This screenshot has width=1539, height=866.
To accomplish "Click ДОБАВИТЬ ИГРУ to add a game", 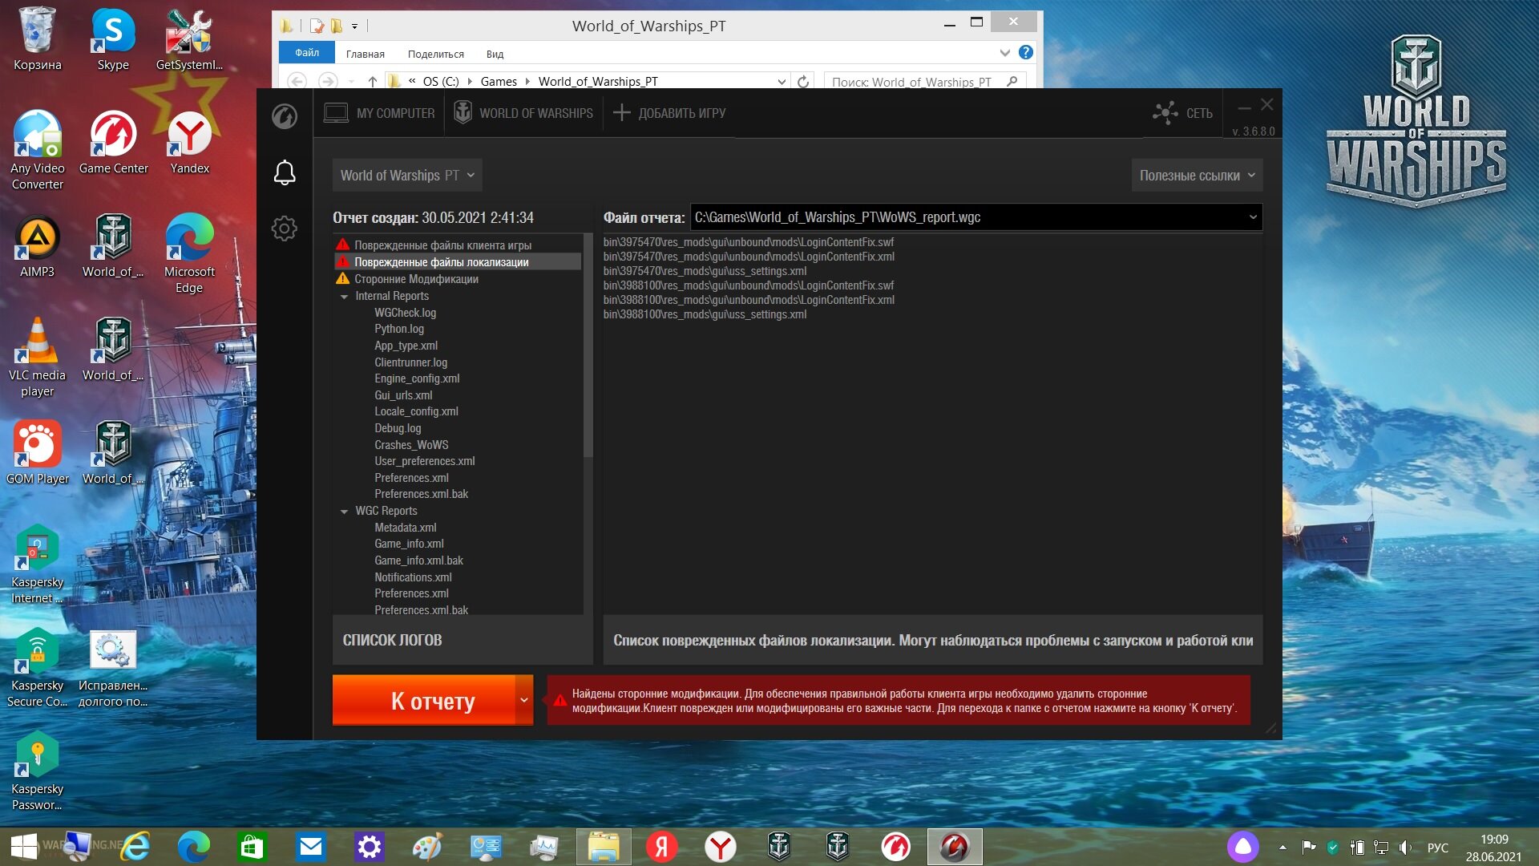I will [669, 113].
